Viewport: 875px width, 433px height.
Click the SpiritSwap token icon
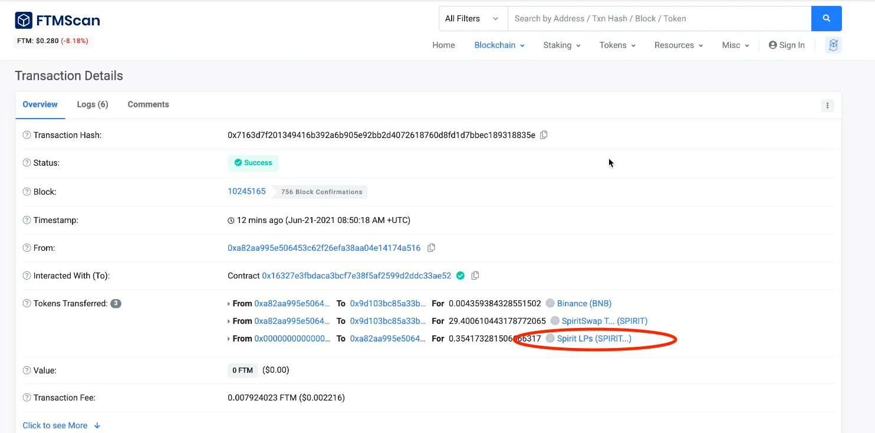click(555, 321)
